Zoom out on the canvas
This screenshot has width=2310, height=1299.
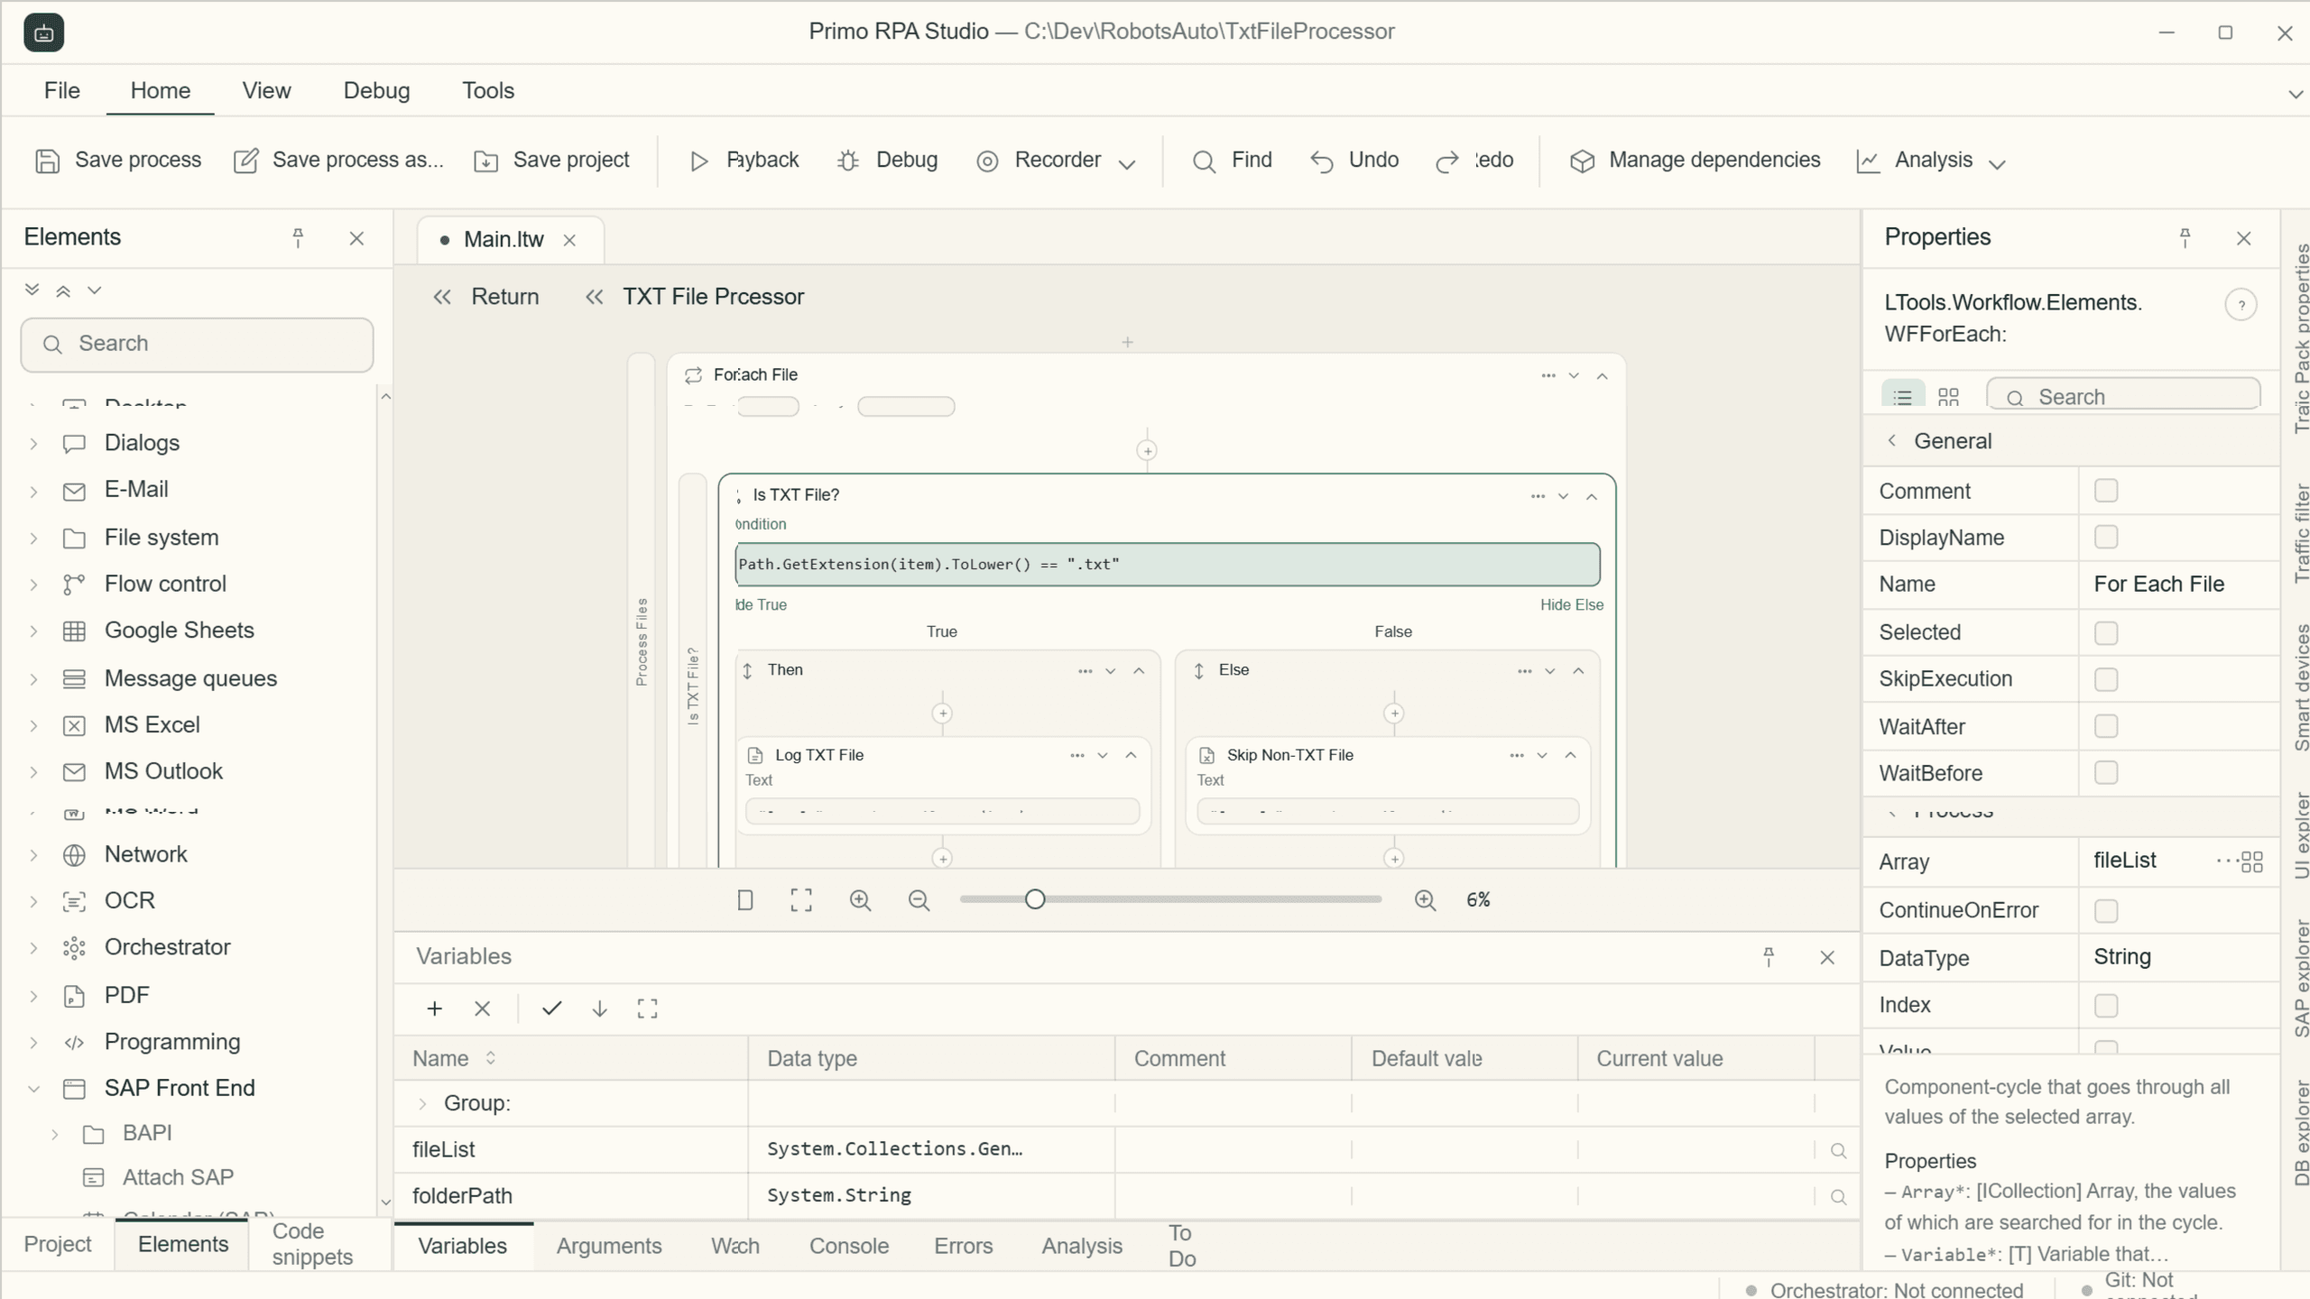pos(919,899)
